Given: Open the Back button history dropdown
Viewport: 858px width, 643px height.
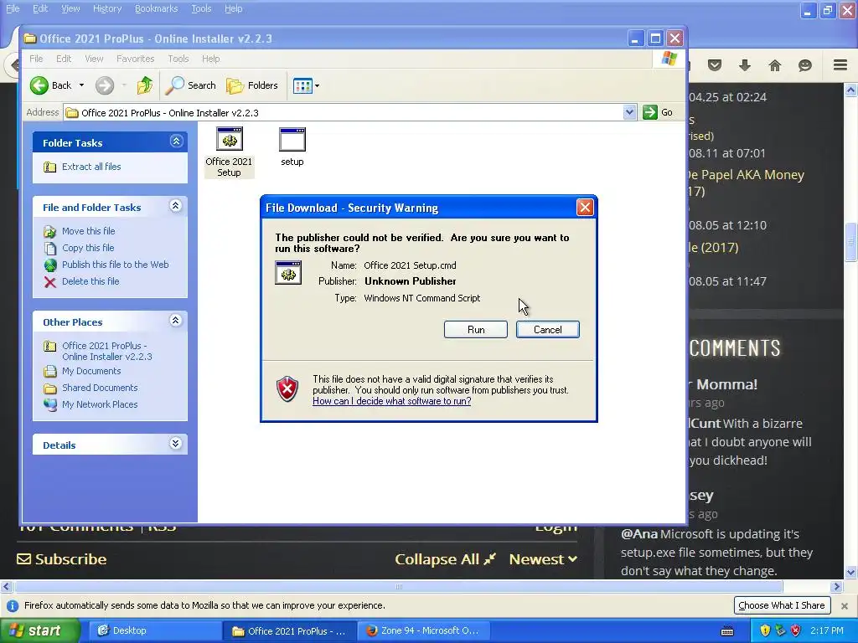Looking at the screenshot, I should (81, 85).
